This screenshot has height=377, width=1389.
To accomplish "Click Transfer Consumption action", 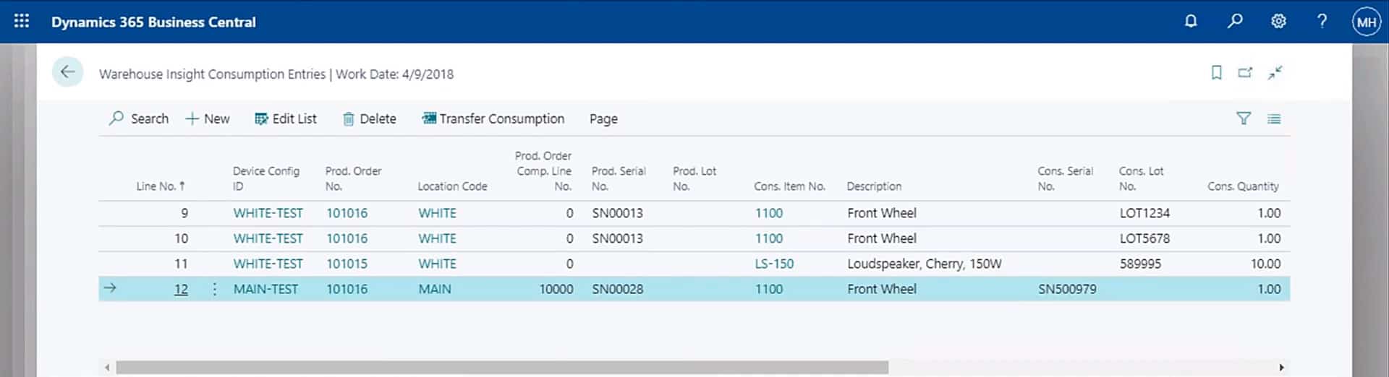I will coord(493,119).
